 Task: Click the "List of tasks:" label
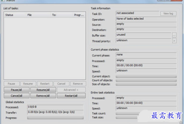pos(11,8)
